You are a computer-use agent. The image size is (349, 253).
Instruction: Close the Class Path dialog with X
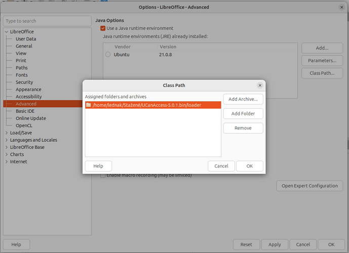click(x=260, y=86)
